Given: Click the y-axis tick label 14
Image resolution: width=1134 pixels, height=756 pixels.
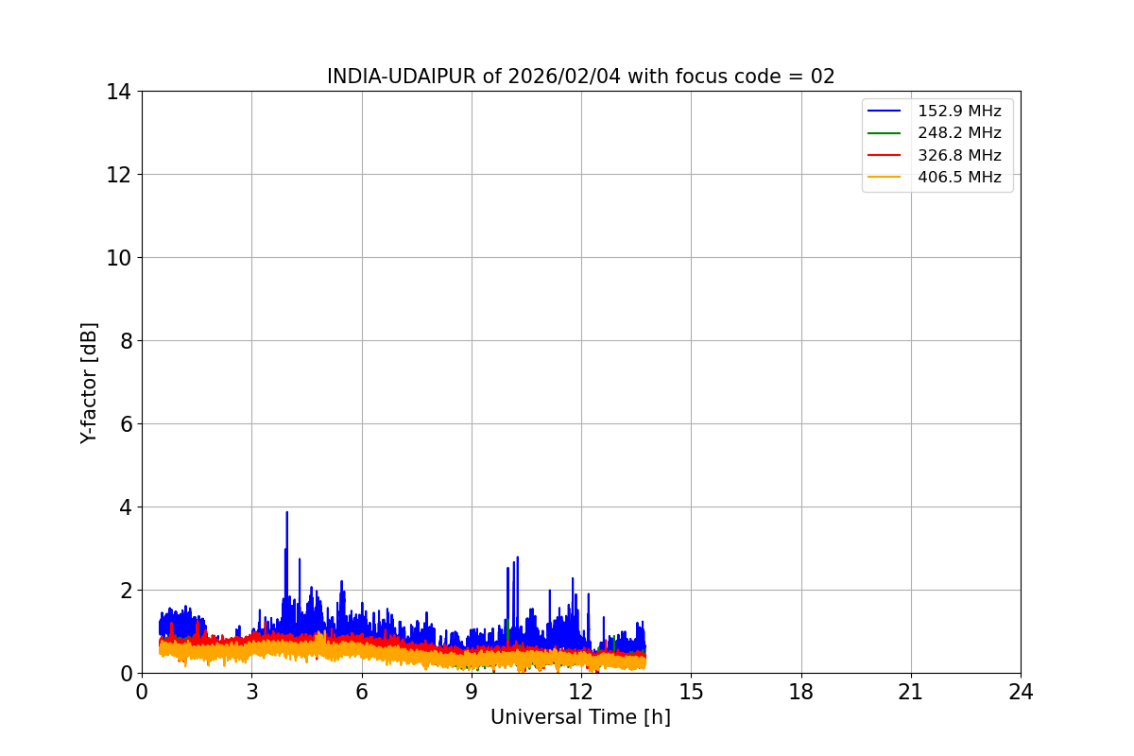Looking at the screenshot, I should [x=119, y=92].
